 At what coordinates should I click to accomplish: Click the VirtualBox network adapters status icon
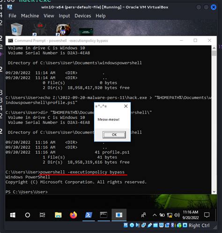(x=144, y=225)
